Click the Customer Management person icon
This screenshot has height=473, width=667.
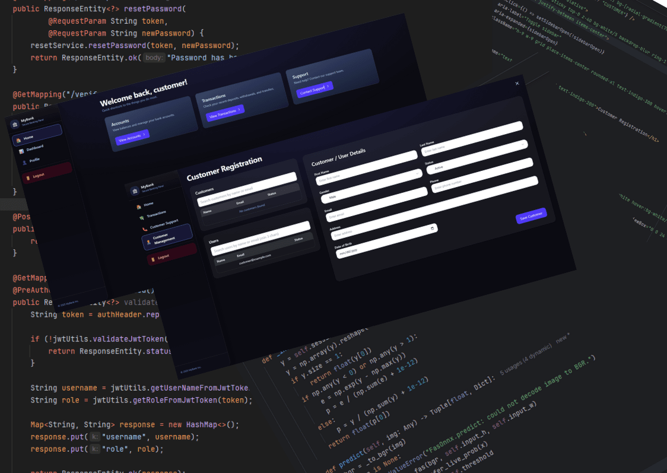click(x=149, y=242)
